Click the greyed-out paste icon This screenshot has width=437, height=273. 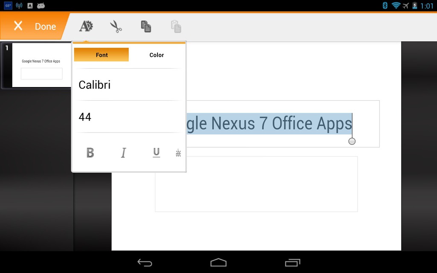coord(176,26)
